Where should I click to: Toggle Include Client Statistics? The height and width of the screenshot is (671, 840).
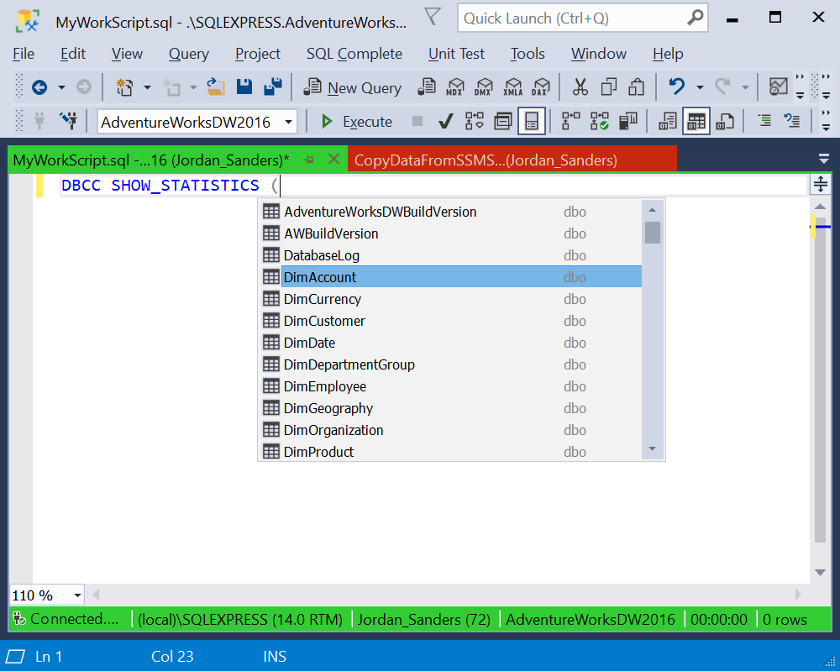point(627,122)
